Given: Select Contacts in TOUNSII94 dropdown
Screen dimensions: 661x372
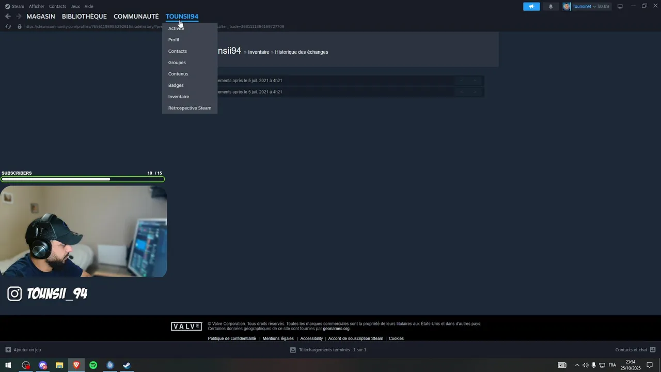Looking at the screenshot, I should [x=190, y=51].
